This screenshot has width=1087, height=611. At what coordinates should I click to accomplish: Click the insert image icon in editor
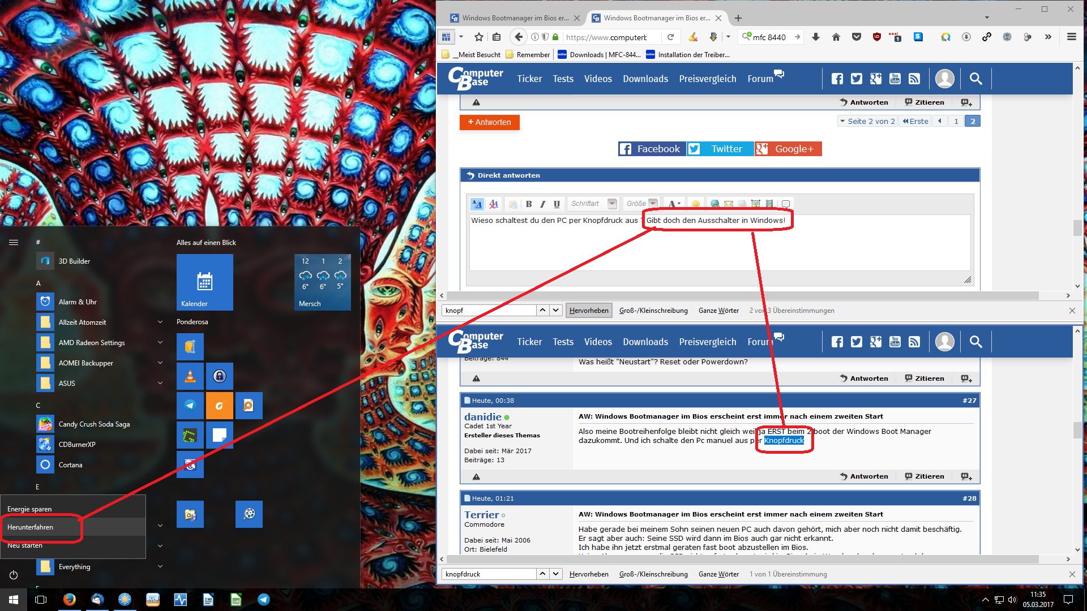point(755,204)
